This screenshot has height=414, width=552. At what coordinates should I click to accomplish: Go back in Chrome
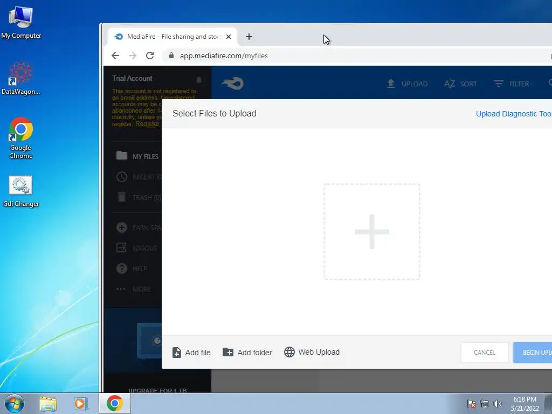pyautogui.click(x=115, y=56)
